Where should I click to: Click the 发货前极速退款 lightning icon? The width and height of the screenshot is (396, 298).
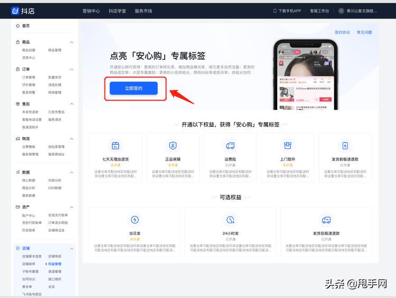[x=345, y=146]
